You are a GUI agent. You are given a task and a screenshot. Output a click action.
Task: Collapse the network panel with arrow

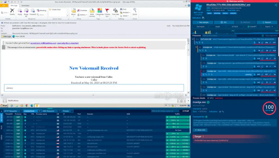pyautogui.click(x=2, y=111)
